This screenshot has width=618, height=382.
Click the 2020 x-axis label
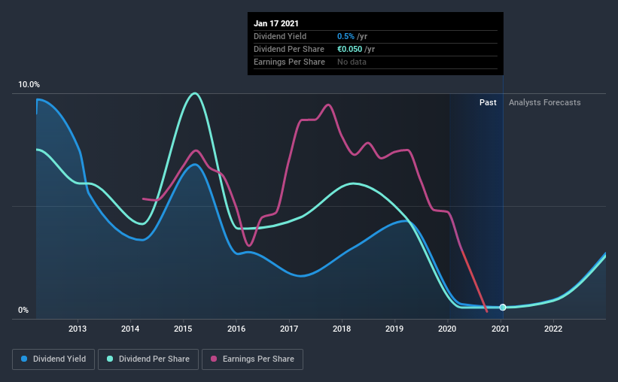[447, 329]
